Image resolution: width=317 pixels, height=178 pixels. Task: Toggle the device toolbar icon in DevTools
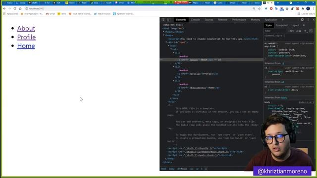click(x=168, y=20)
